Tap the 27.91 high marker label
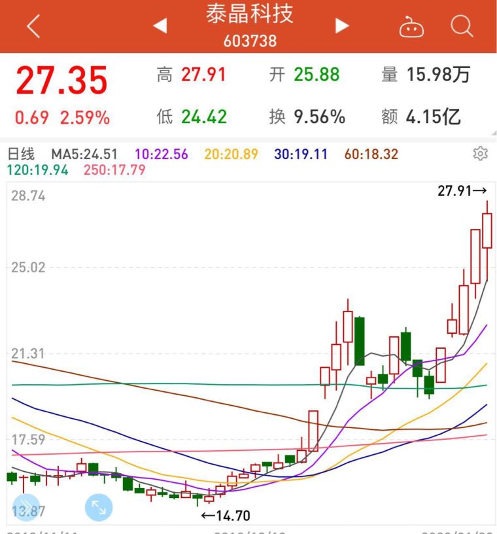 coord(462,191)
